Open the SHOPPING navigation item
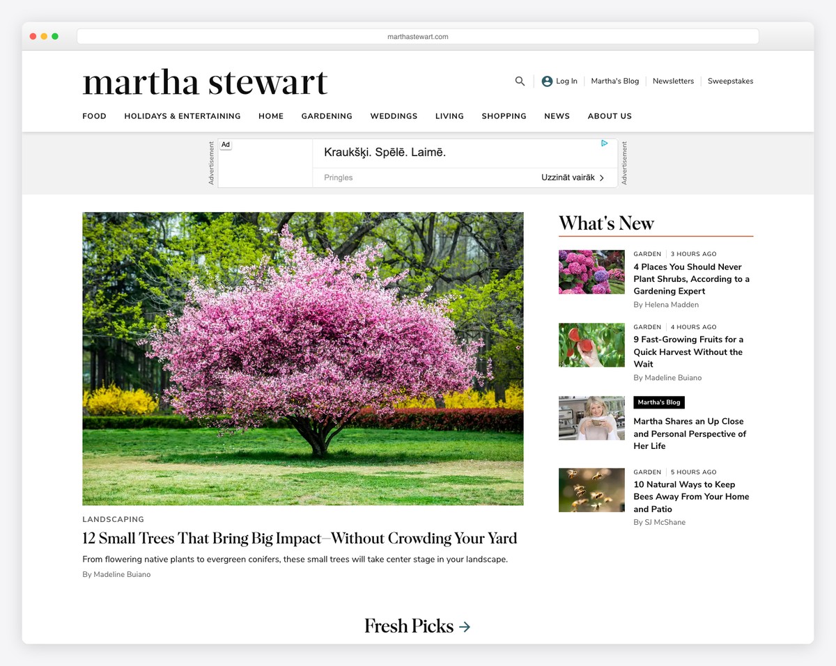 click(504, 116)
